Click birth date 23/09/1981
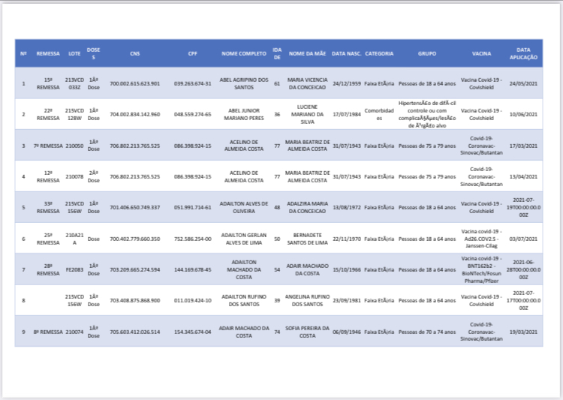The width and height of the screenshot is (563, 400). pyautogui.click(x=346, y=299)
